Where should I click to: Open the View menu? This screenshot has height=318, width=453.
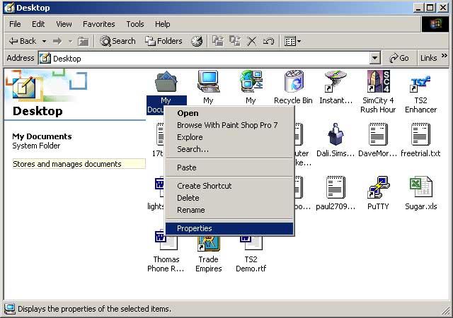coord(64,24)
